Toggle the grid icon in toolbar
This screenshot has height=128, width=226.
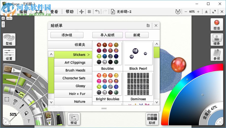(89, 12)
